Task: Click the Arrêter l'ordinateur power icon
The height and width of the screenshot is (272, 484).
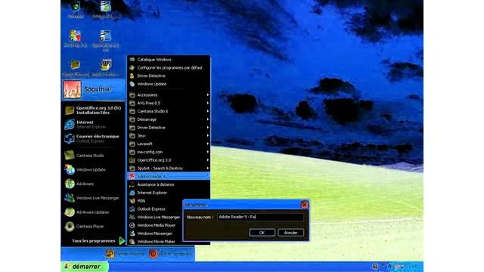Action: [153, 254]
